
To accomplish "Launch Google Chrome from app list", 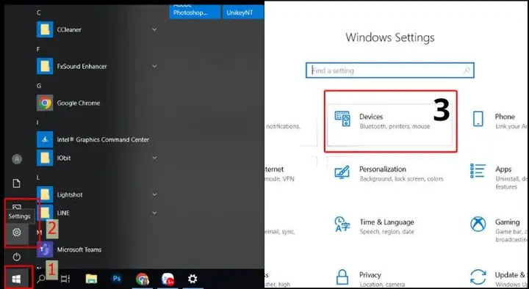I will click(x=45, y=103).
